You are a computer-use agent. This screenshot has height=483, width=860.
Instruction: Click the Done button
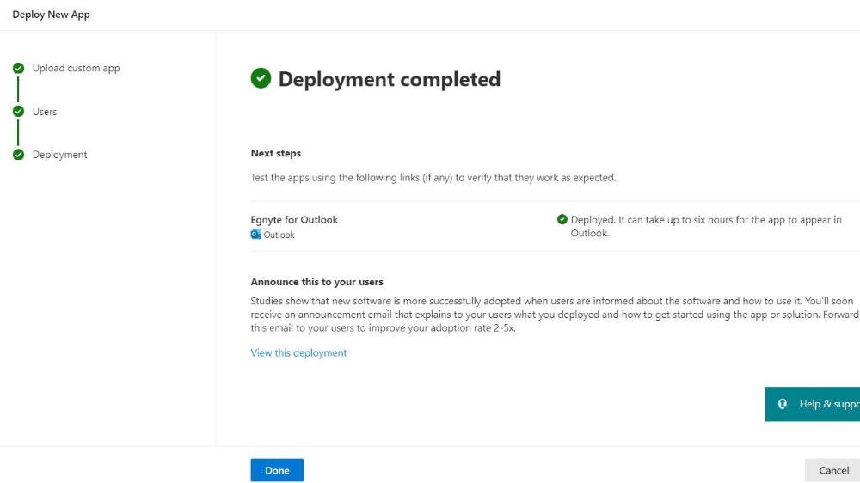277,470
